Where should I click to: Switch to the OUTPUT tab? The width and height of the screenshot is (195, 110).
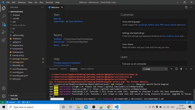coord(64,69)
